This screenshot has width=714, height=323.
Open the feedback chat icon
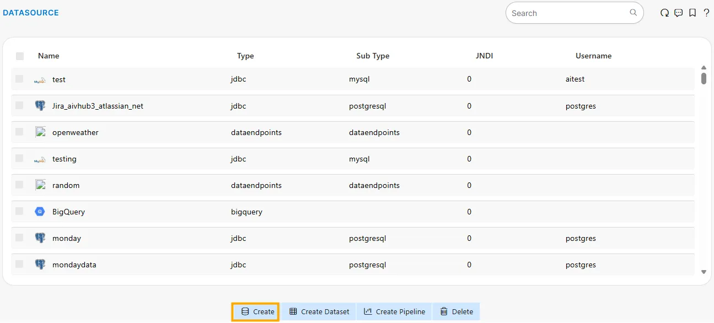tap(678, 12)
